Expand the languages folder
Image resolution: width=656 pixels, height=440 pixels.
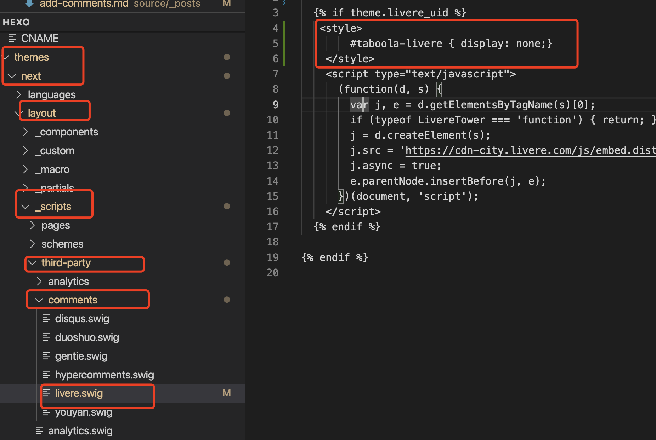(19, 94)
